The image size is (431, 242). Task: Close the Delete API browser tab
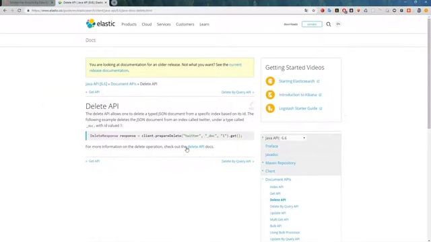106,3
